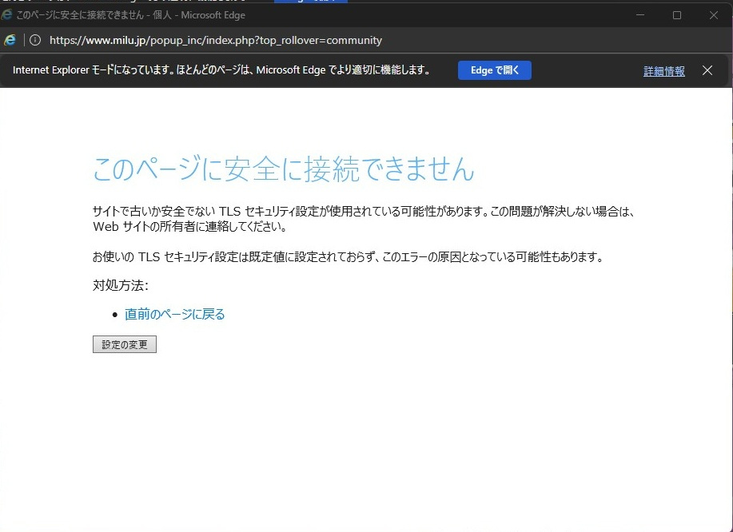Click the bullet before '直前のページに戻る'
The image size is (733, 532).
click(x=115, y=315)
